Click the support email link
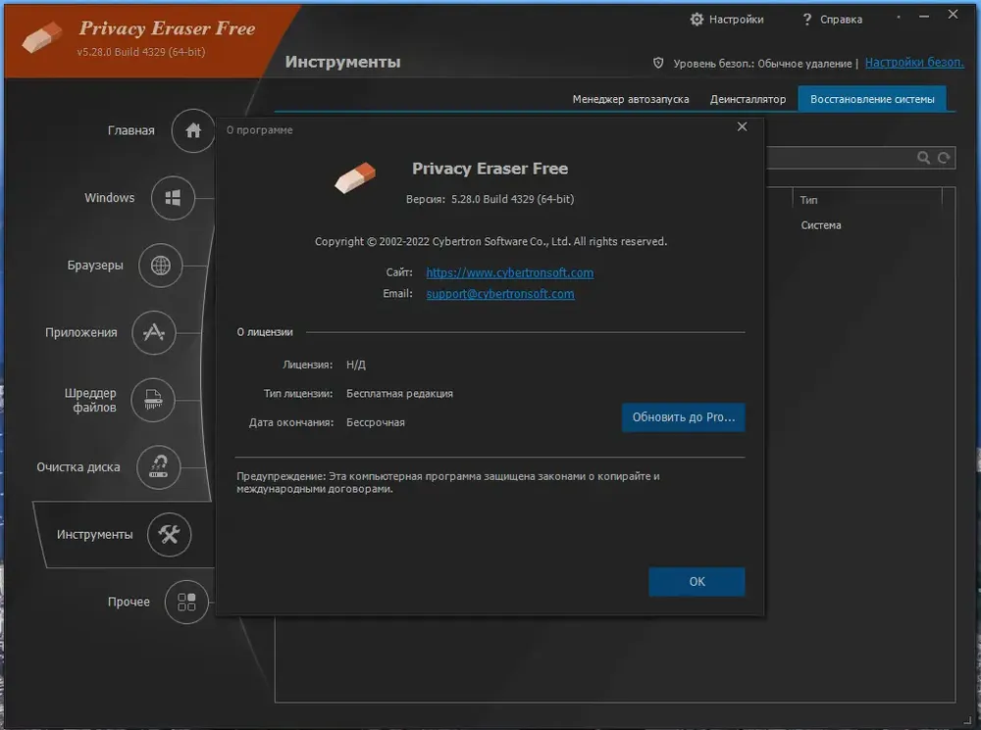 pos(500,294)
